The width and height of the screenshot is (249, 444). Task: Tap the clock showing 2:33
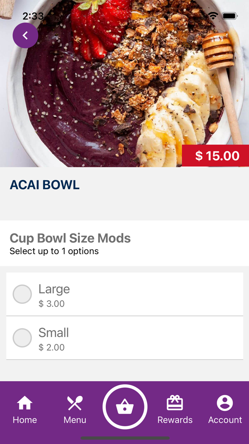point(33,16)
